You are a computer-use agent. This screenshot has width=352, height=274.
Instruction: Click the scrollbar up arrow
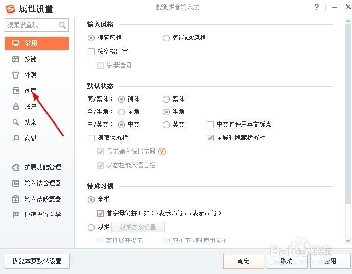click(348, 21)
